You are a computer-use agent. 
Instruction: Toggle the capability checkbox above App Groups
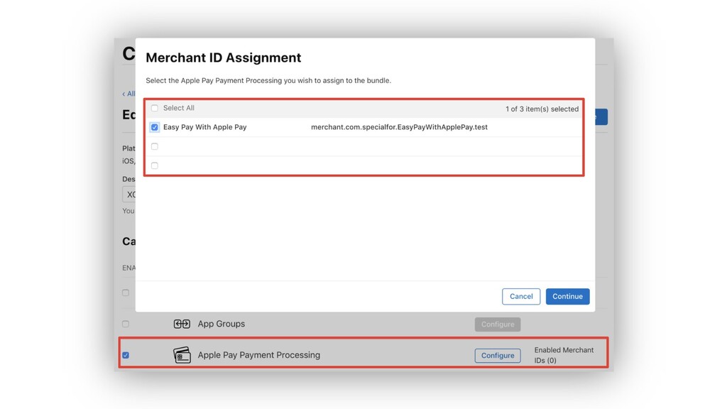tap(126, 293)
